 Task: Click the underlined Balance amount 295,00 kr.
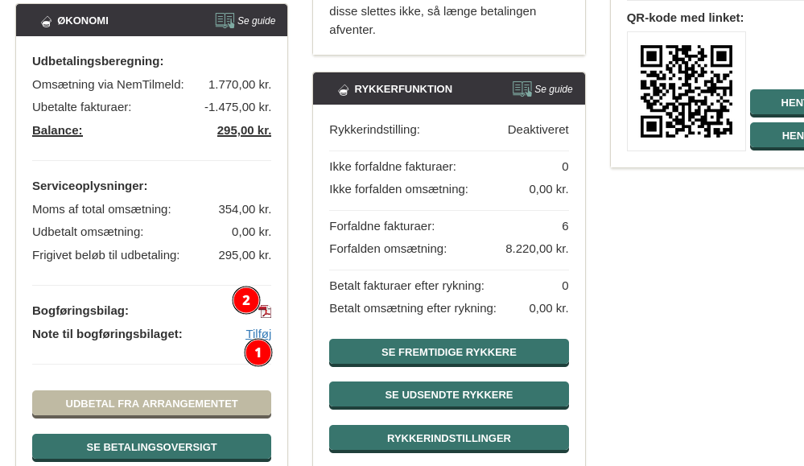click(244, 130)
